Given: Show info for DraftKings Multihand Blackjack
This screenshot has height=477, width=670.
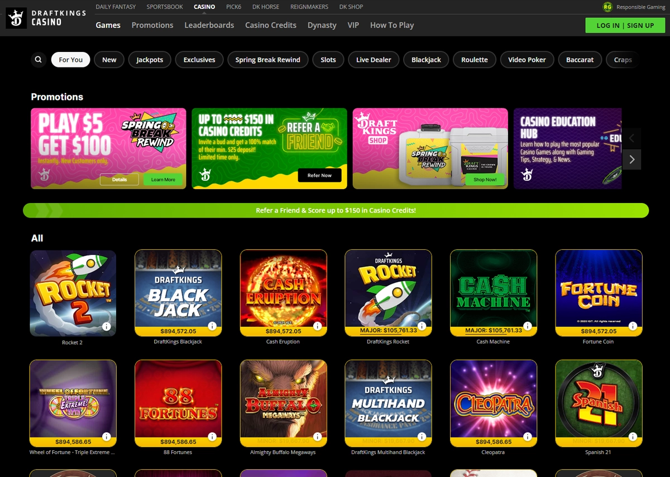Looking at the screenshot, I should (x=422, y=436).
